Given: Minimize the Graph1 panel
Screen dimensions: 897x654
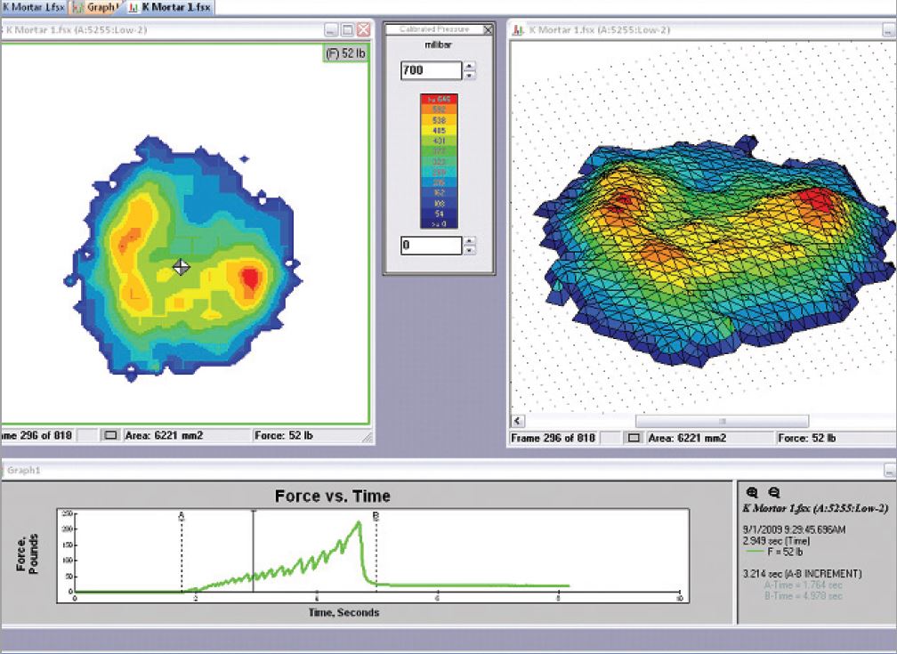Looking at the screenshot, I should pyautogui.click(x=888, y=469).
